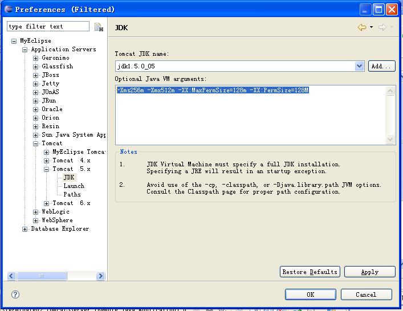Collapse the Tomcat node
The height and width of the screenshot is (311, 403).
click(x=35, y=144)
